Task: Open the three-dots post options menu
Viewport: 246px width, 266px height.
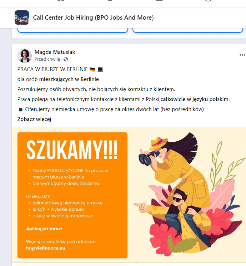Action: click(x=242, y=55)
